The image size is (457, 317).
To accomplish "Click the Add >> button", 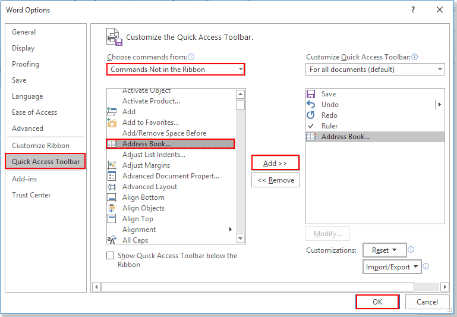I will pyautogui.click(x=275, y=163).
